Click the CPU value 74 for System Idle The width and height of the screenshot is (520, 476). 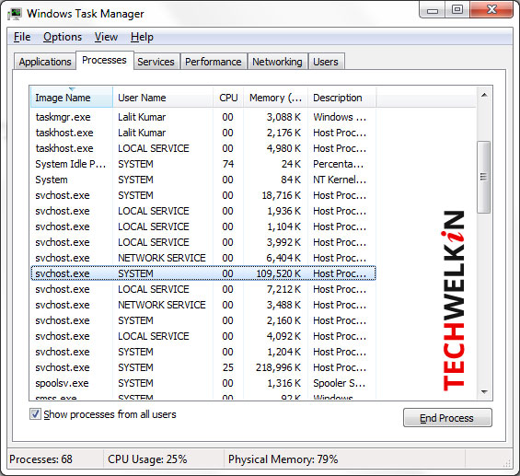[228, 164]
